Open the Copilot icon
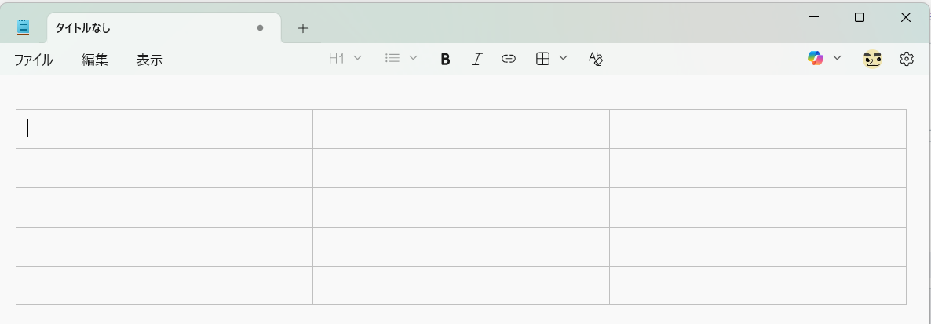The height and width of the screenshot is (324, 931). click(x=816, y=58)
